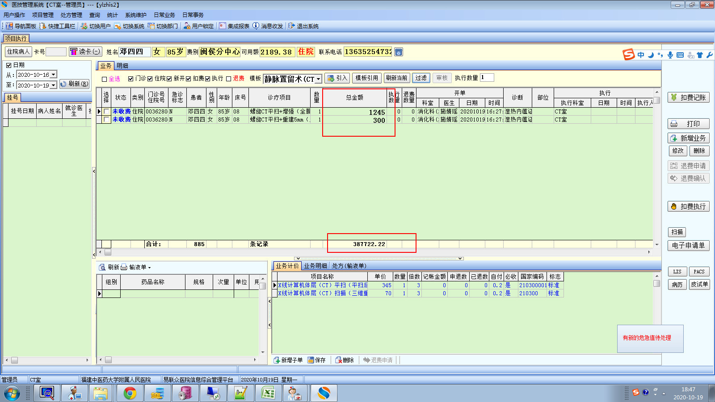Click the 读卡 card reader button
This screenshot has width=715, height=402.
point(85,52)
